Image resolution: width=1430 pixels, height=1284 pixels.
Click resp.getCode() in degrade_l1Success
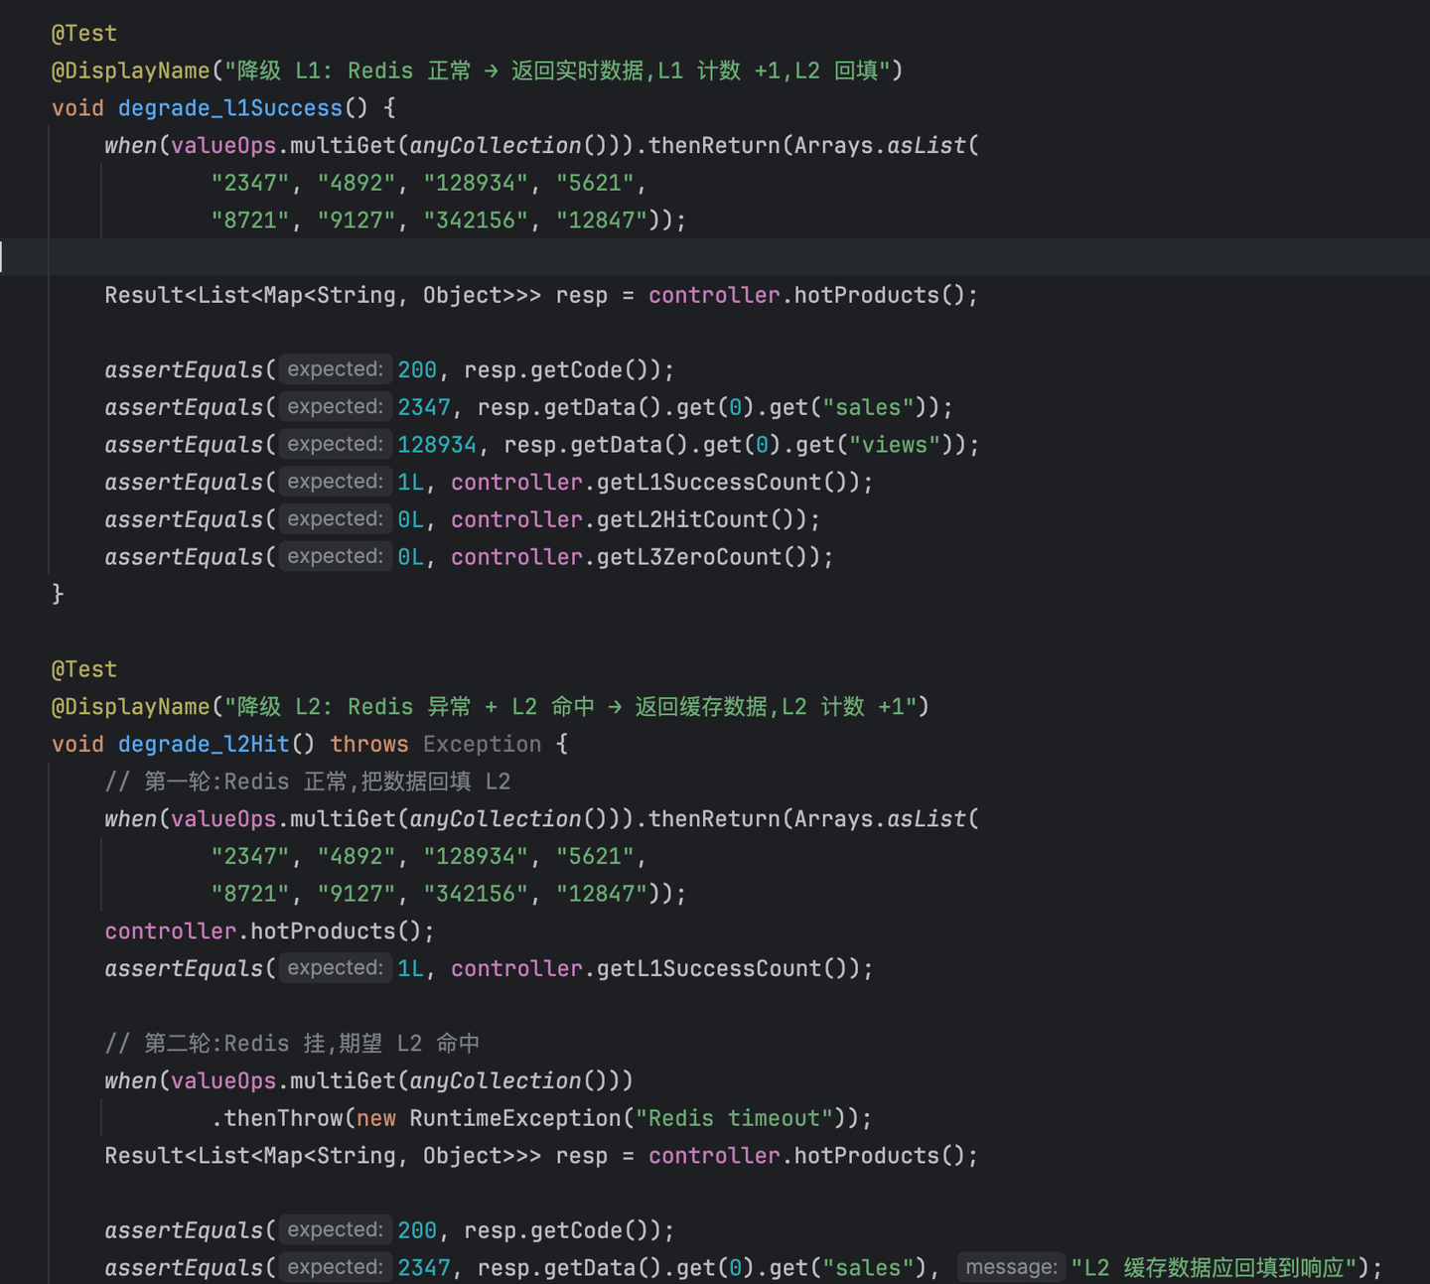pos(556,370)
